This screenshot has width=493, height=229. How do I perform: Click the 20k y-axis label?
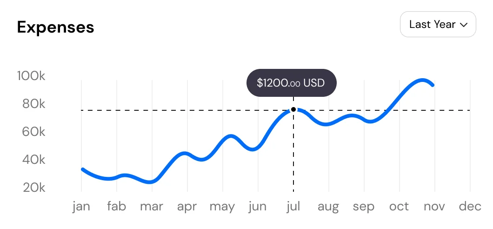click(33, 188)
